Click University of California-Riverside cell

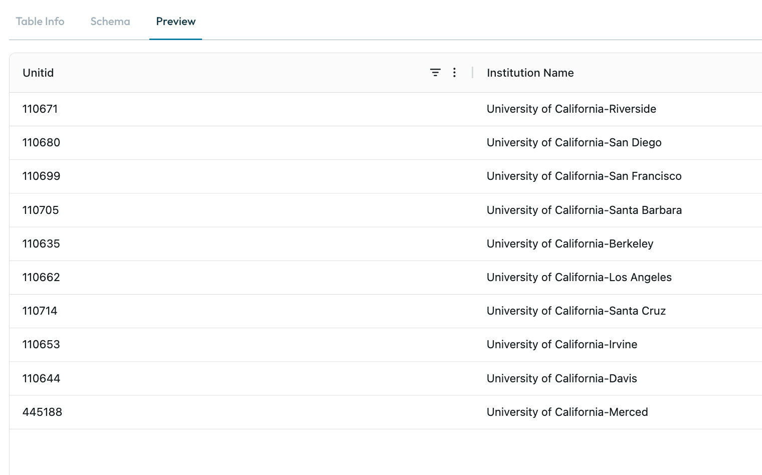tap(618, 109)
